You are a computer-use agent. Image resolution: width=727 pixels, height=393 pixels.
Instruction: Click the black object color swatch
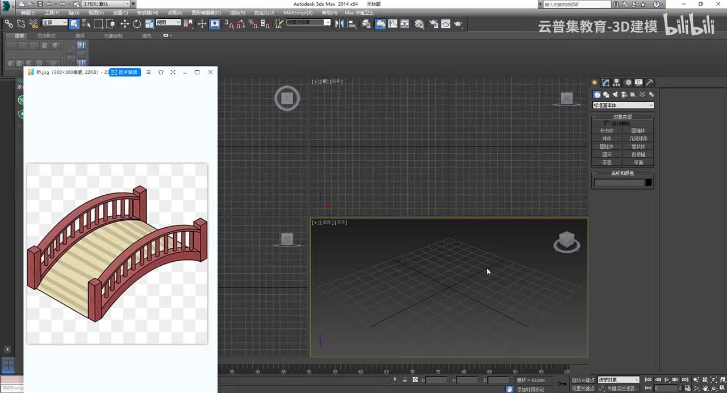(649, 182)
